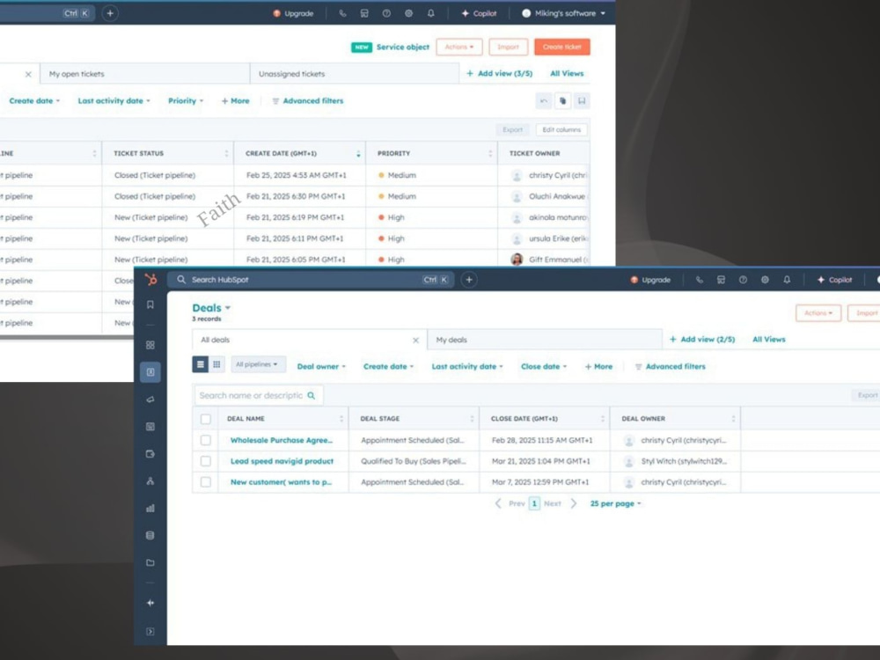This screenshot has width=880, height=660.
Task: Open the Deal owner filter
Action: click(x=321, y=366)
